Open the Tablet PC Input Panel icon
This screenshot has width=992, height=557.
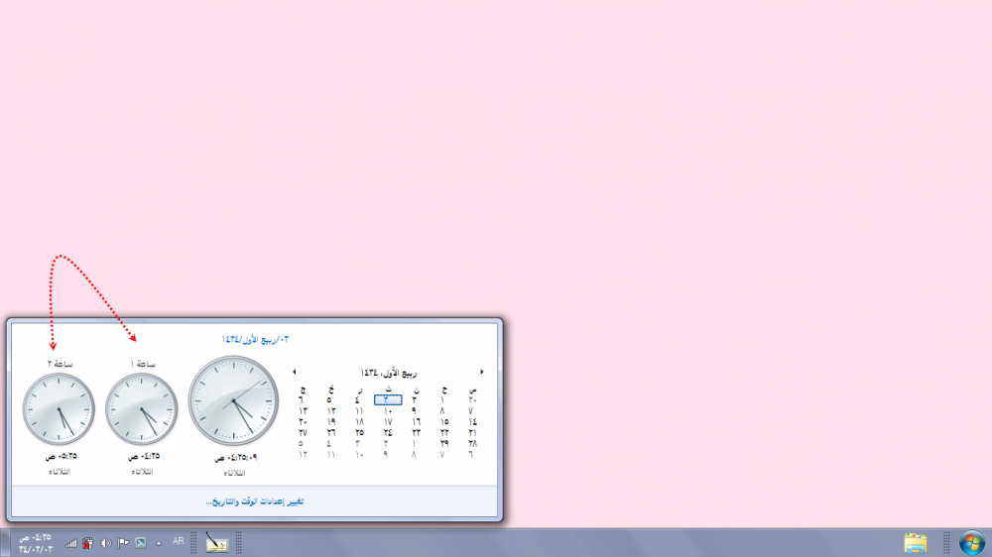click(217, 542)
